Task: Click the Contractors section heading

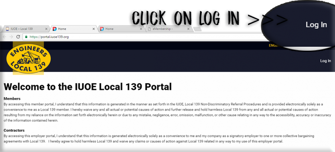Action: (x=15, y=130)
